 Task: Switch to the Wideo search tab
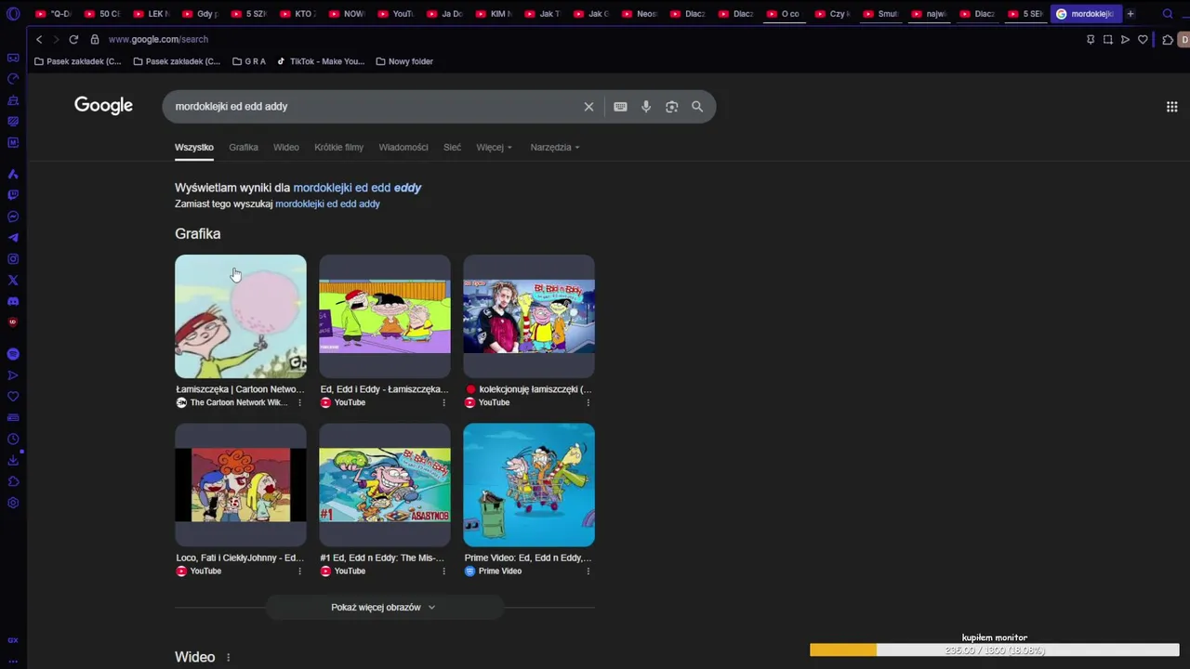tap(286, 147)
